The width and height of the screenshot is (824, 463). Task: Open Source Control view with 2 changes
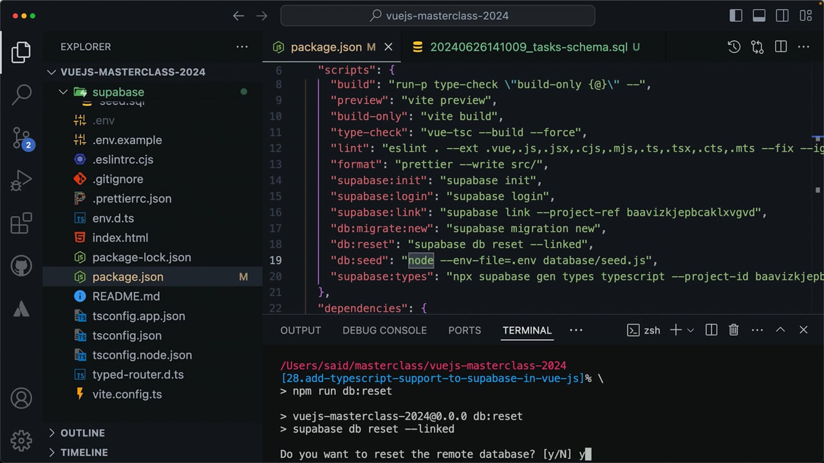tap(21, 138)
